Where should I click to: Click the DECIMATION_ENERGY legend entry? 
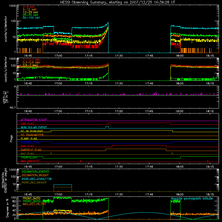point(36,171)
